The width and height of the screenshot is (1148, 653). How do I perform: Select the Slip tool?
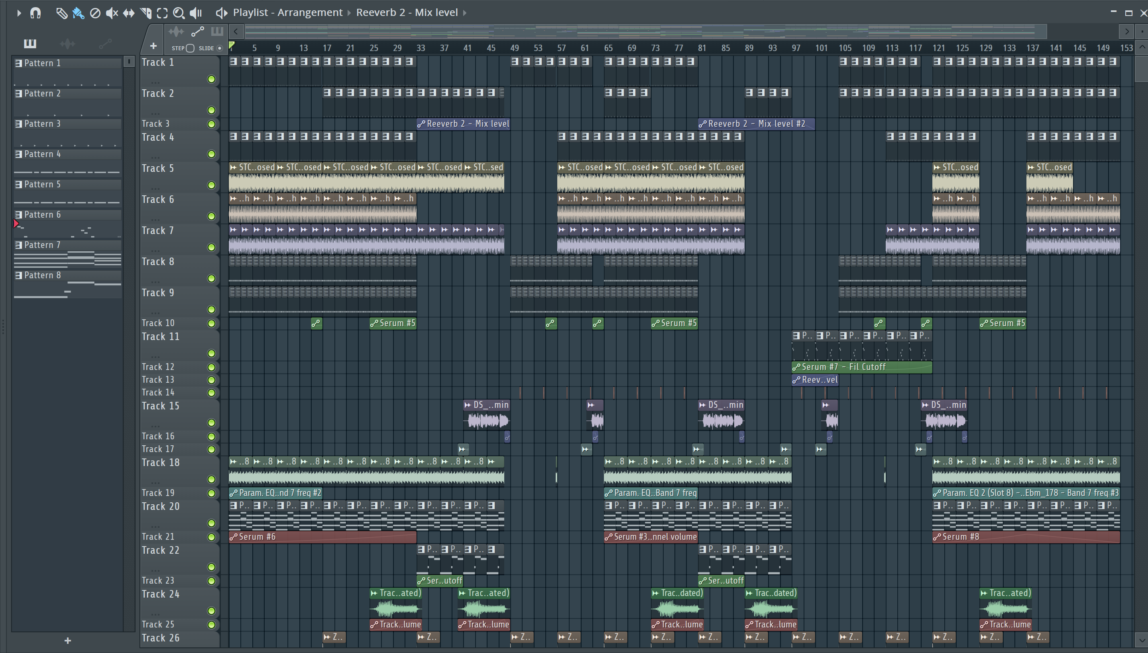(129, 13)
